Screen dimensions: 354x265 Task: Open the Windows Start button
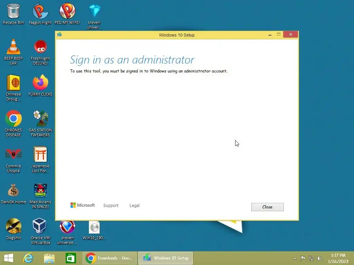pyautogui.click(x=9, y=258)
